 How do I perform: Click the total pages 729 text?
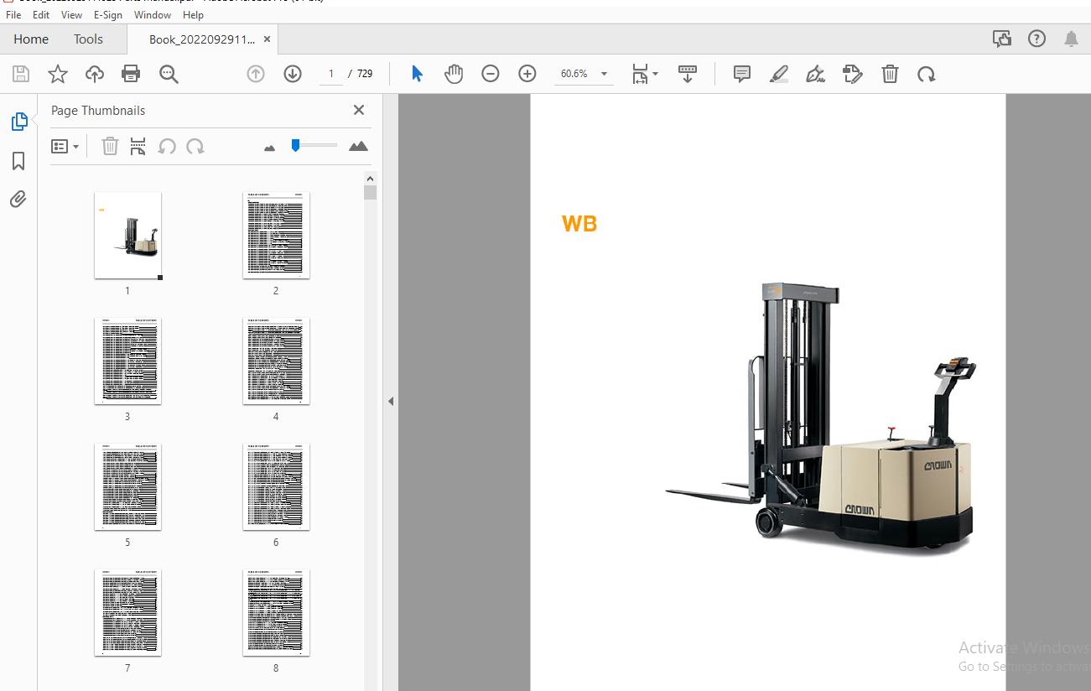[x=365, y=74]
